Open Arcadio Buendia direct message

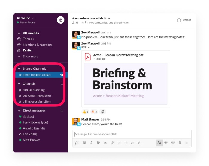[x=34, y=128]
